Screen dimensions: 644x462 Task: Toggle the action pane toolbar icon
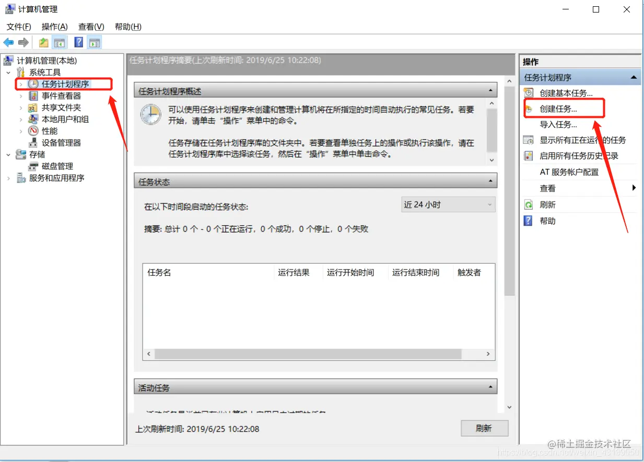pos(95,43)
